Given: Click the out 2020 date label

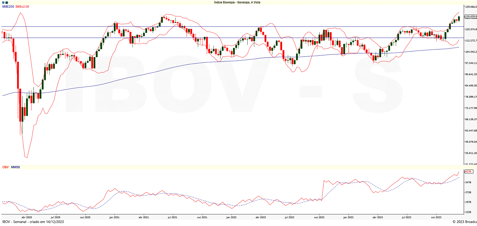Looking at the screenshot, I should click(85, 217).
